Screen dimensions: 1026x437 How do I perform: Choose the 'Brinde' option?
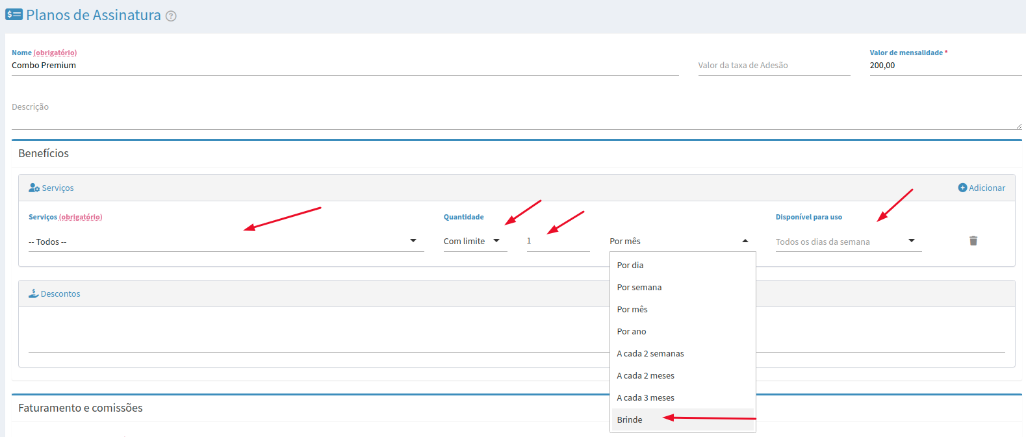(683, 419)
